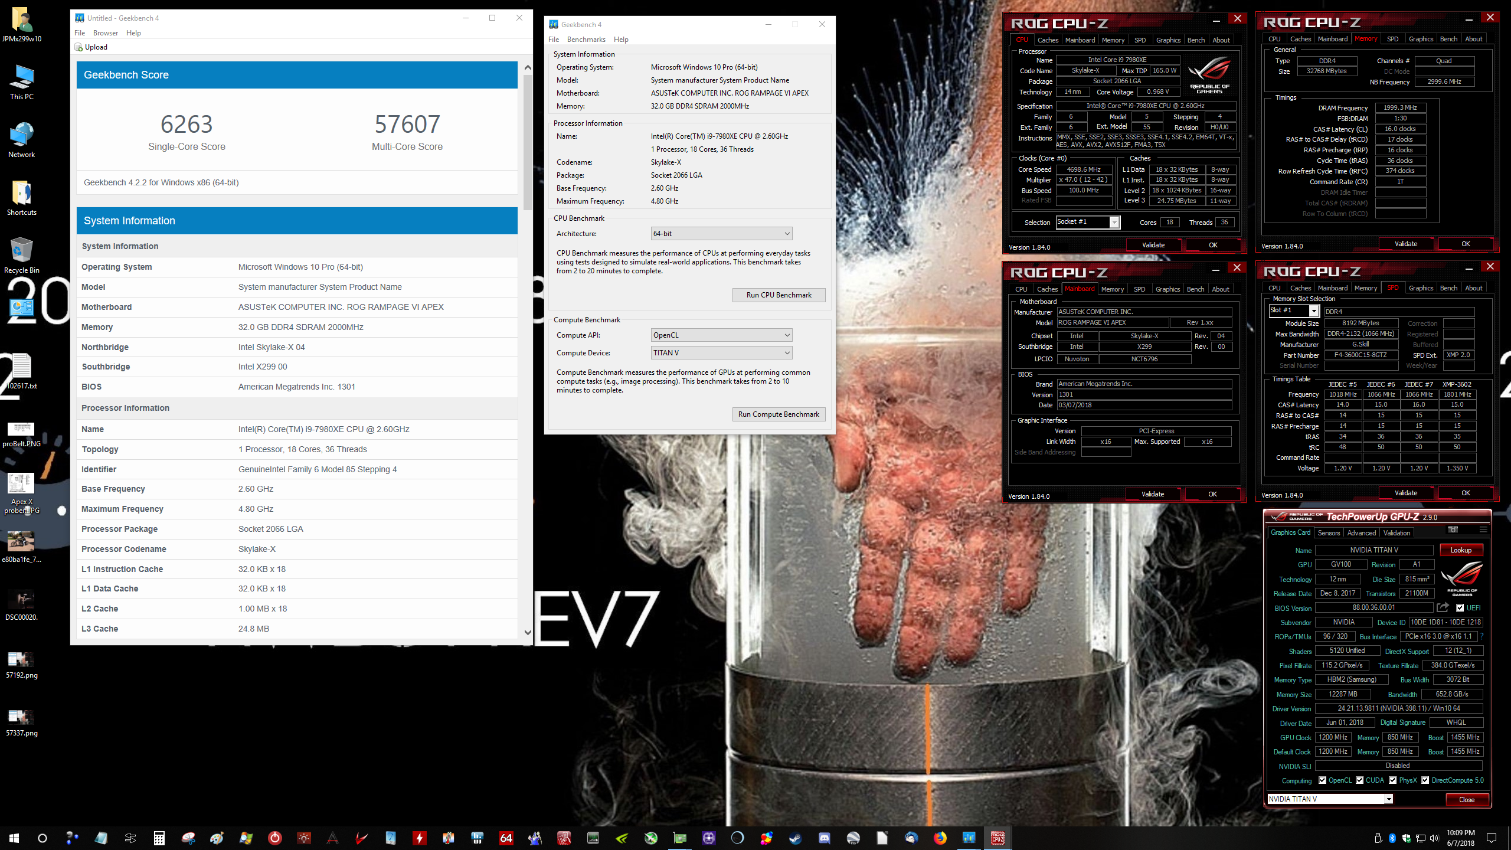The width and height of the screenshot is (1511, 850).
Task: Open the Windows Start menu
Action: tap(14, 838)
